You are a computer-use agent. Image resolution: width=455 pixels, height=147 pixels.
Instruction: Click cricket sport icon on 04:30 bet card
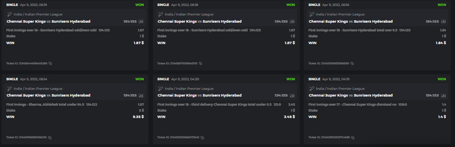160,89
